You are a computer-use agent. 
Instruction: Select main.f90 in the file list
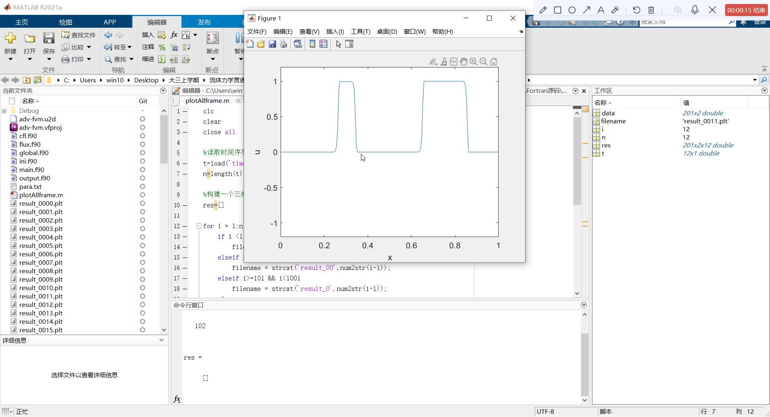pos(32,170)
